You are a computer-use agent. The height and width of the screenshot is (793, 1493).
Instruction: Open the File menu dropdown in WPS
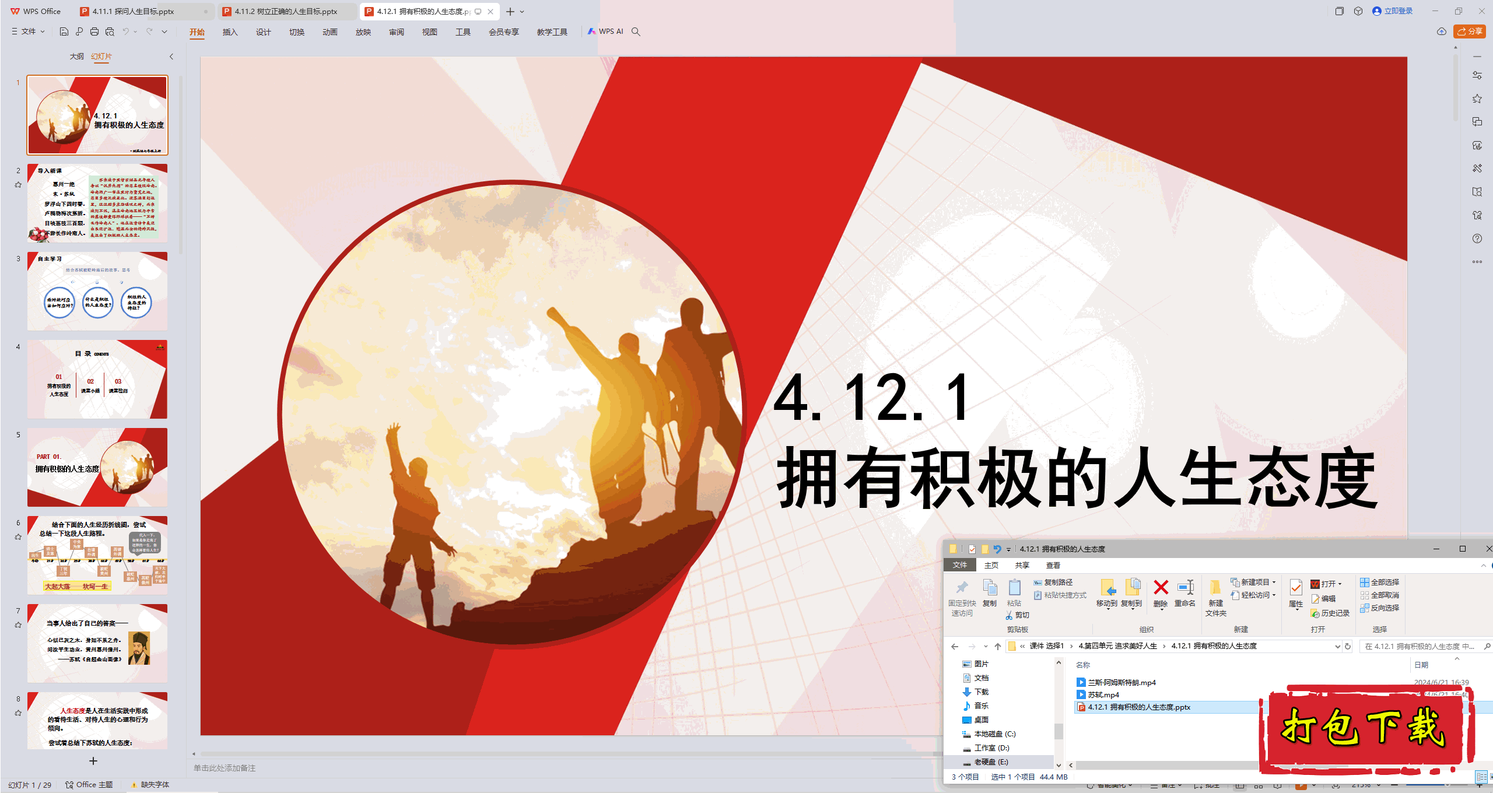[28, 31]
